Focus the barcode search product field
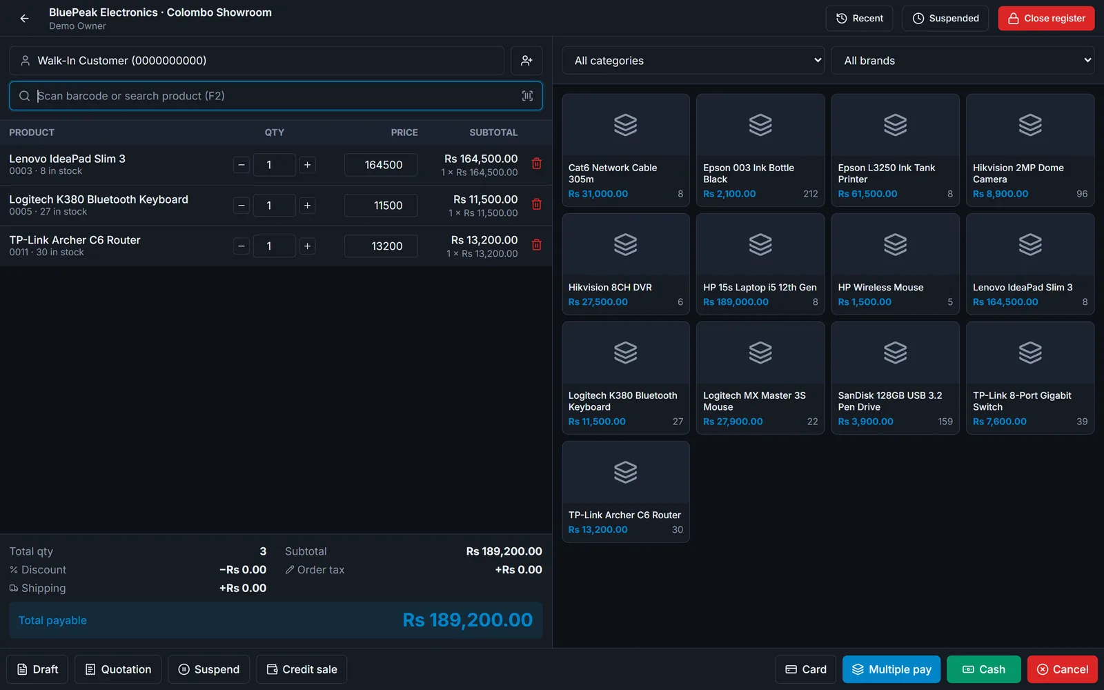Image resolution: width=1104 pixels, height=690 pixels. tap(276, 96)
